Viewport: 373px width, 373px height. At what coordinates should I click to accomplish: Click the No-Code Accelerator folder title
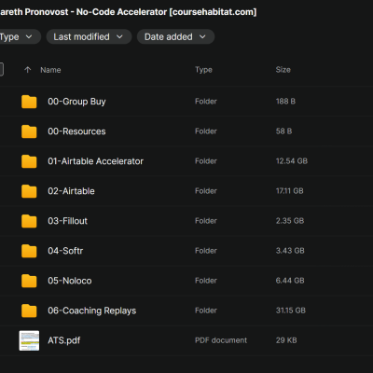click(x=128, y=12)
